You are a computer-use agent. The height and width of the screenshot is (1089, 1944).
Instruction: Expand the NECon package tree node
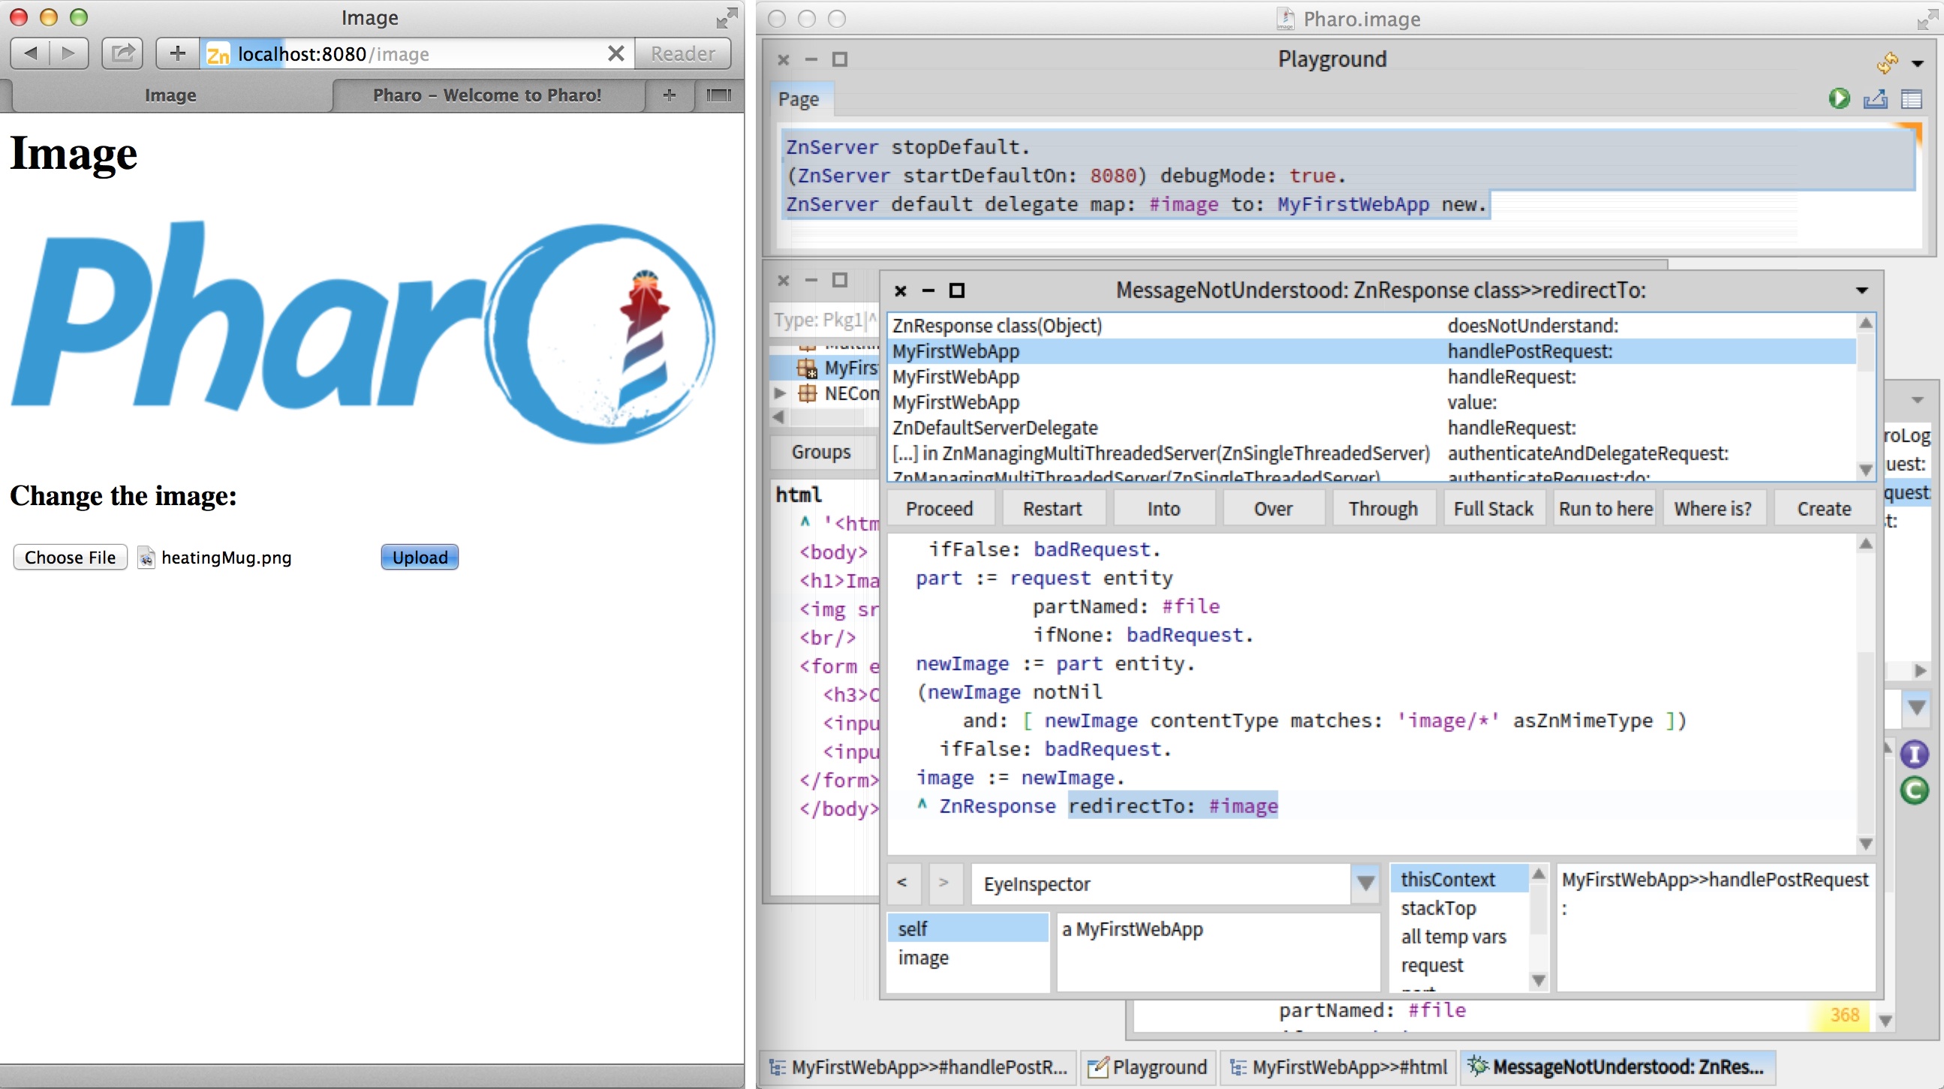coord(781,393)
